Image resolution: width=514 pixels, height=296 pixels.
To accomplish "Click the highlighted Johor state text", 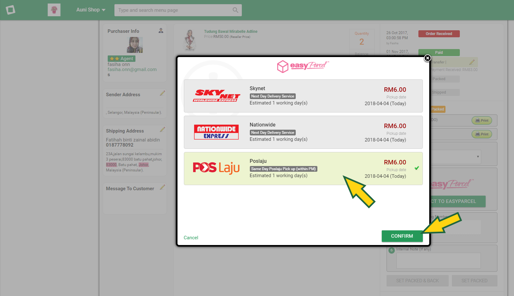I will [143, 165].
